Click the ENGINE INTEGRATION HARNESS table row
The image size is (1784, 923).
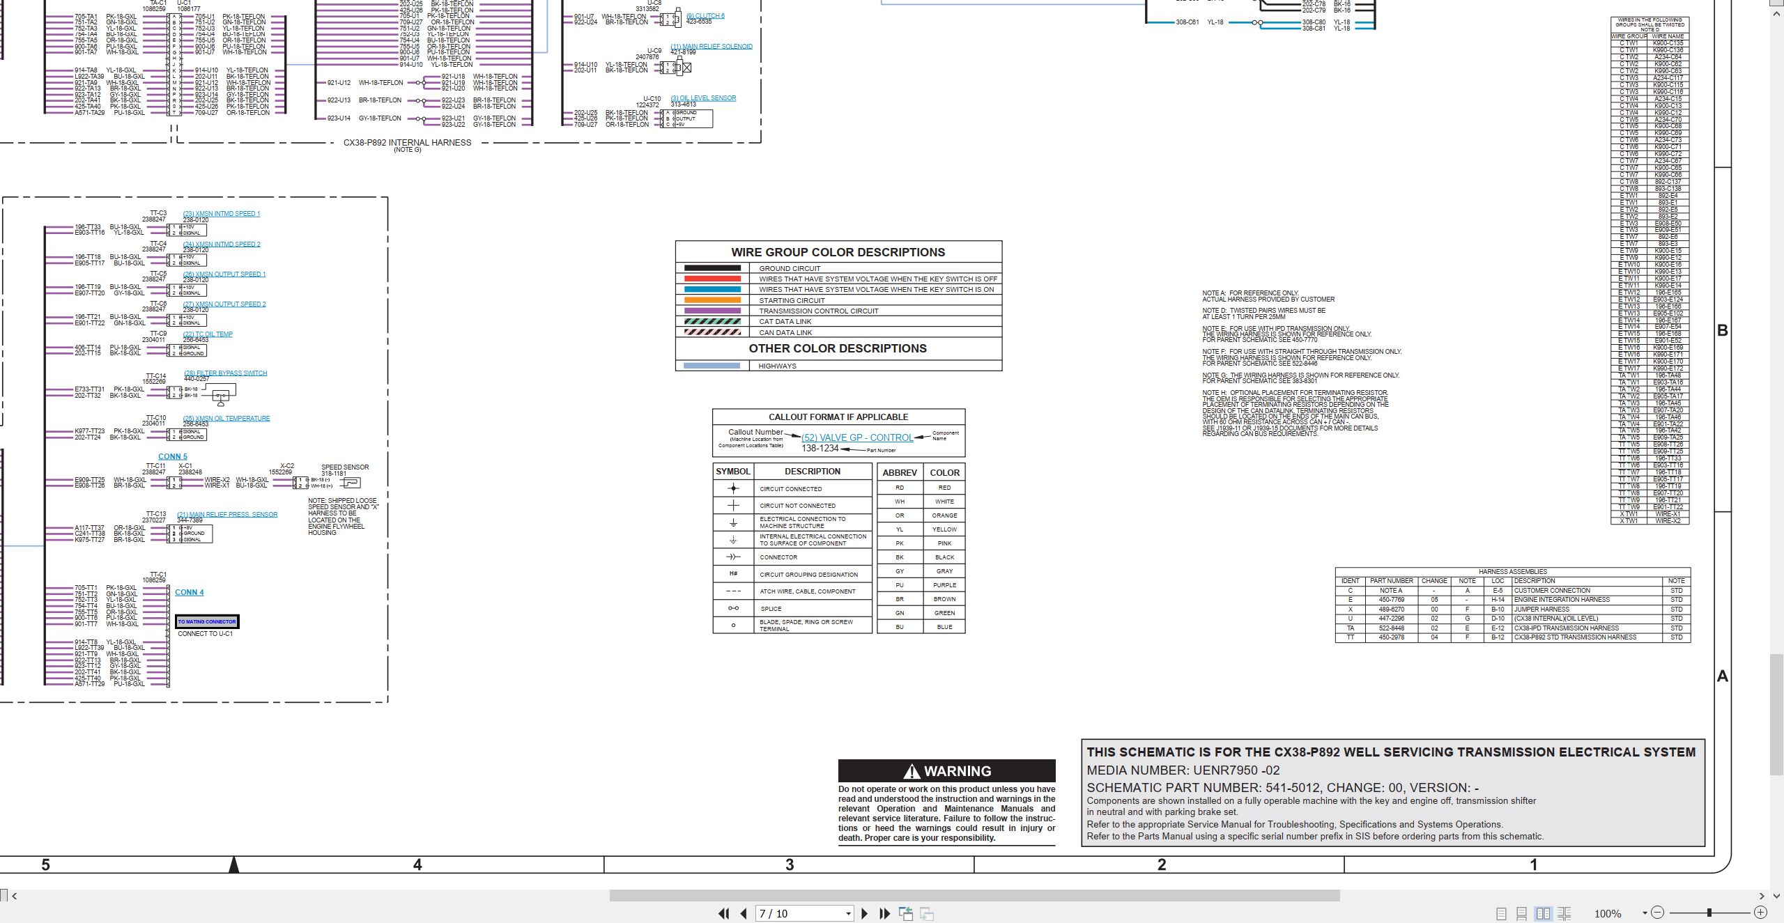tap(1513, 599)
